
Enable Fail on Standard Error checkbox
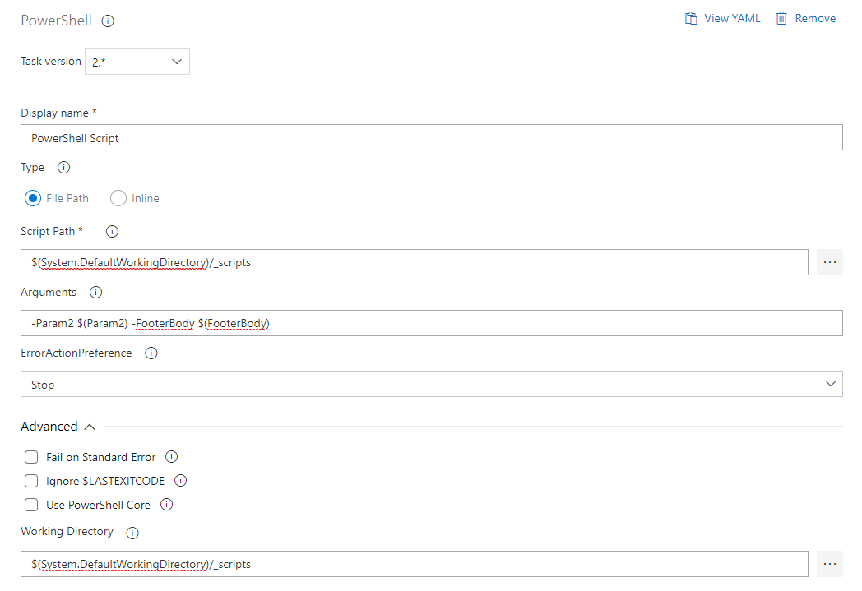coord(31,457)
